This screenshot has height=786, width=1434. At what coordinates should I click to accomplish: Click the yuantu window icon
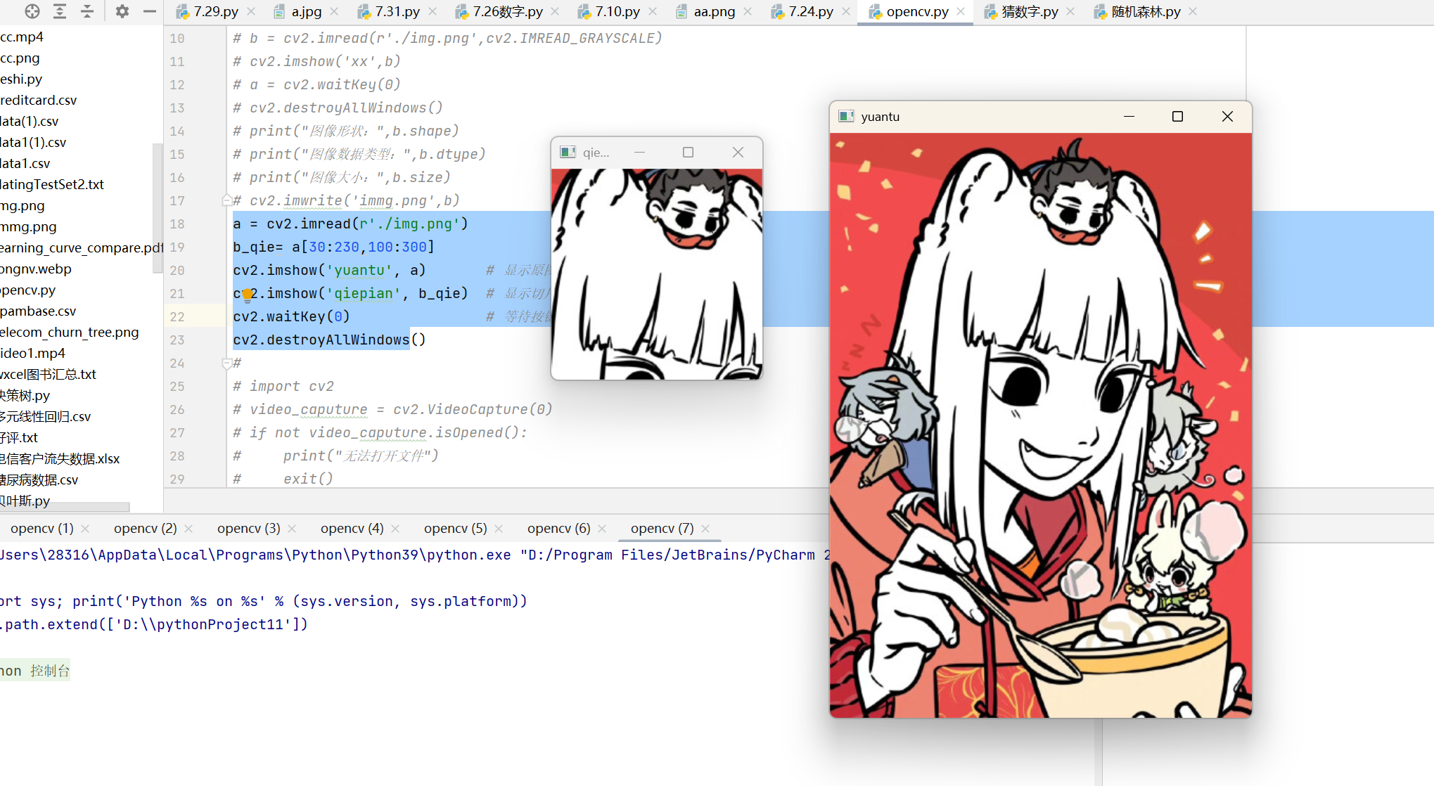[846, 117]
